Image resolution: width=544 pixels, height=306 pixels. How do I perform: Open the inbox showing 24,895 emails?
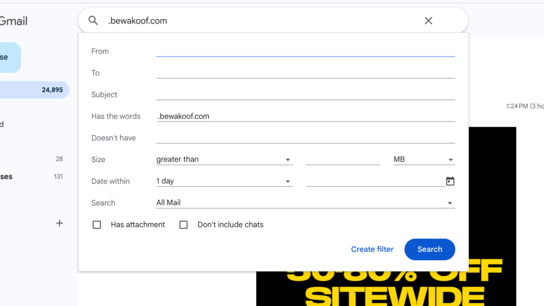tap(35, 90)
